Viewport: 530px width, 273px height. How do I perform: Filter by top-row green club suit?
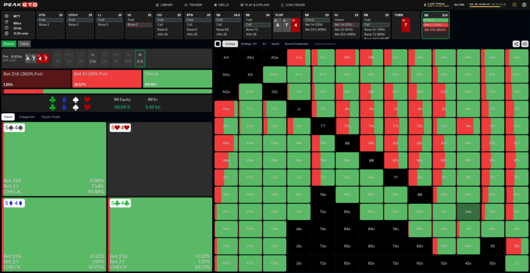point(52,100)
